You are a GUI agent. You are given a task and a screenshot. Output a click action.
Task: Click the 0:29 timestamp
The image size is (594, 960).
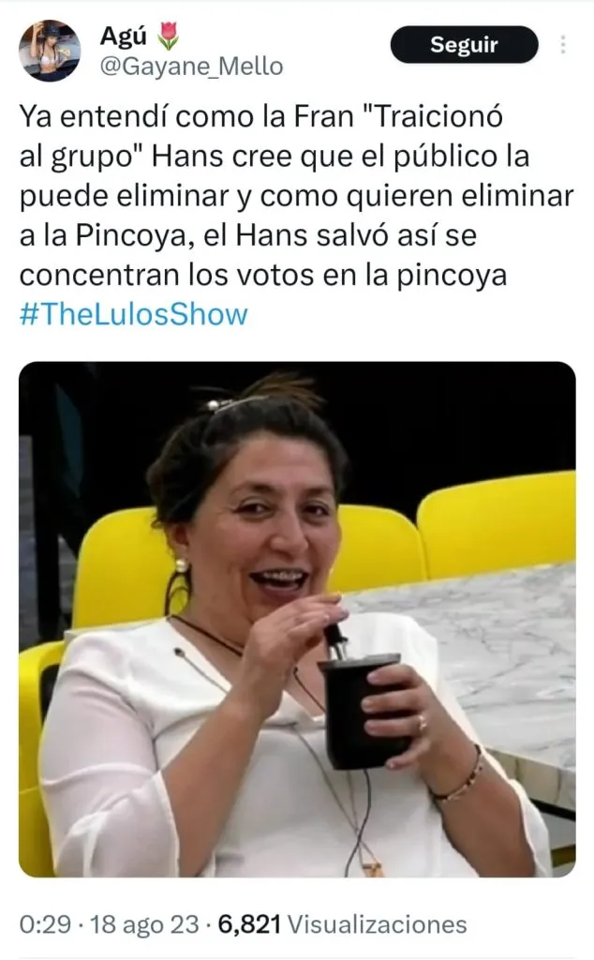(45, 923)
